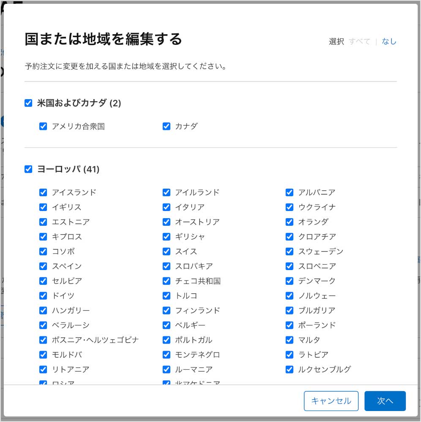
Task: Toggle the ボスニア・ヘルツェゴビナ checkbox
Action: pos(43,340)
